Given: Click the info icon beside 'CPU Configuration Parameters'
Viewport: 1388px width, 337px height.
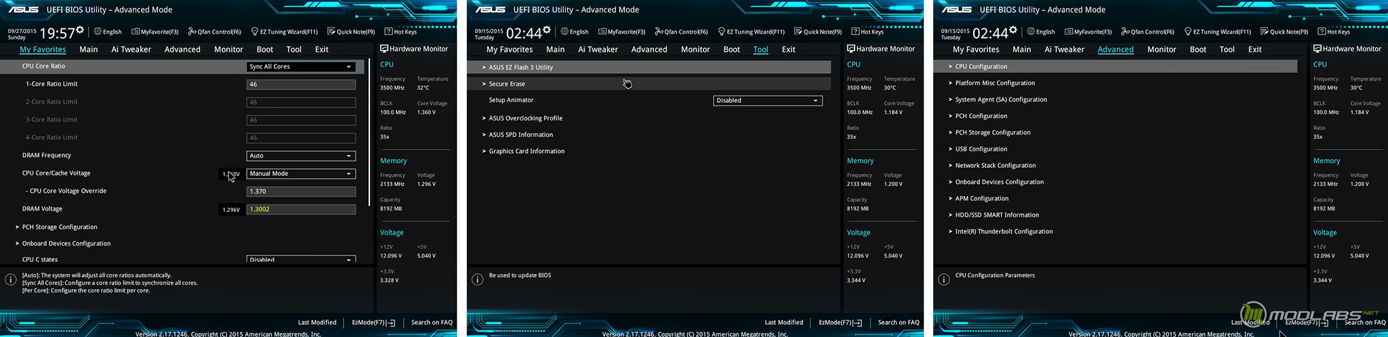Looking at the screenshot, I should point(943,279).
